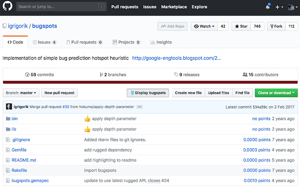Screen dimensions: 300x187
Task: Open the Clone or download dropdown
Action: tap(276, 93)
